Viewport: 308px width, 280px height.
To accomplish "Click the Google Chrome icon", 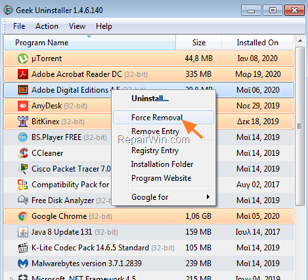I will tap(23, 216).
